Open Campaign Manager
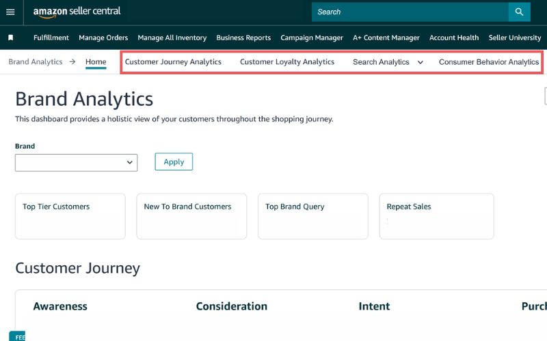 click(x=312, y=38)
